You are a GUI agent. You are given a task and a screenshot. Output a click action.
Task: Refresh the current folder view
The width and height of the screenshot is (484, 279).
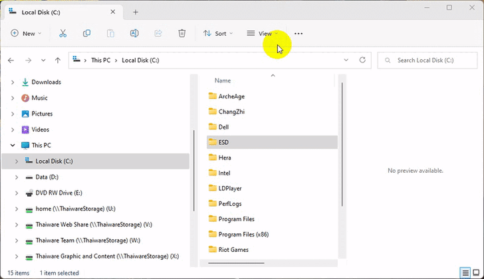point(362,60)
